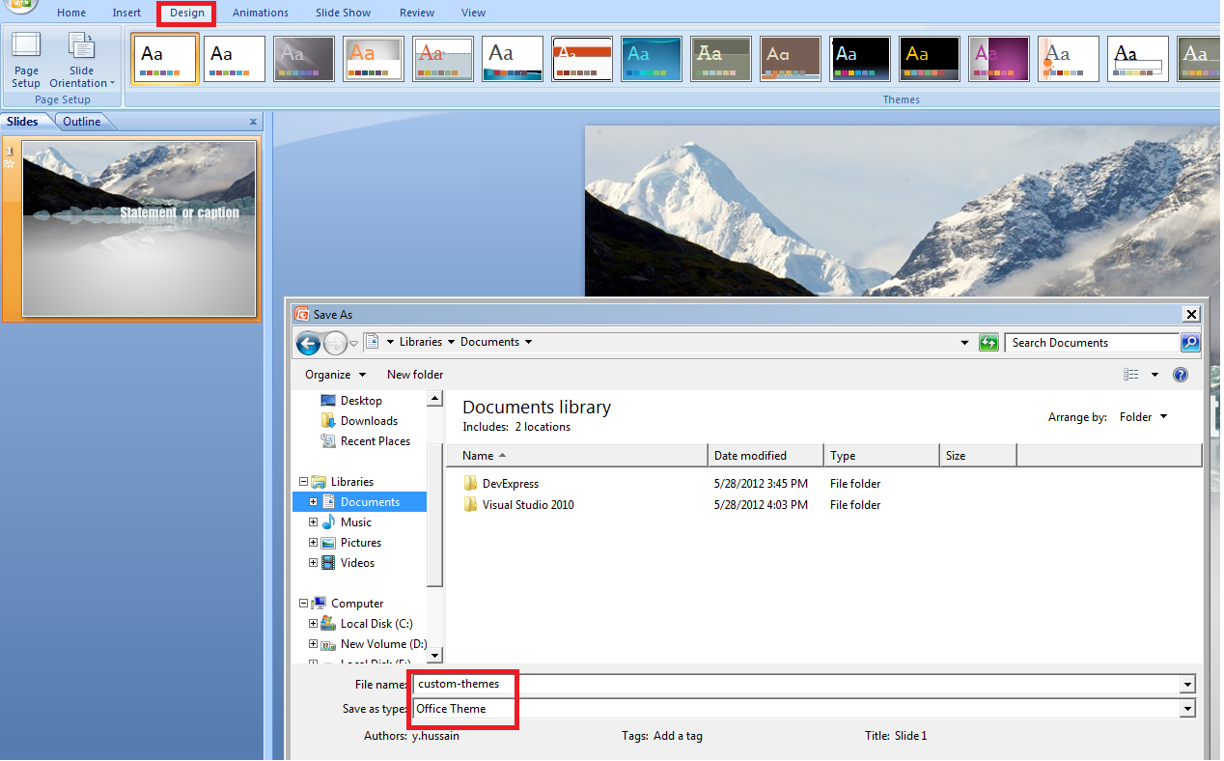Open Save As dialog Help via question mark icon
The width and height of the screenshot is (1224, 761).
(x=1180, y=375)
